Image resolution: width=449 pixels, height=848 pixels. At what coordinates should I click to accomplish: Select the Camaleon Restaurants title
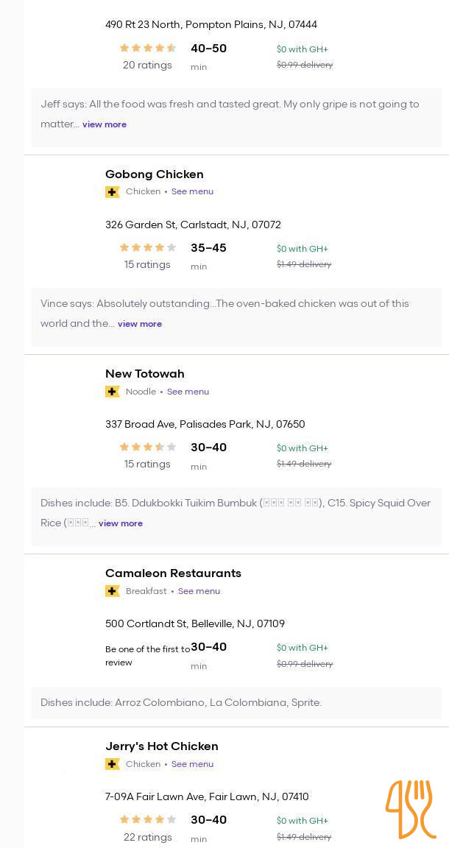click(x=173, y=573)
